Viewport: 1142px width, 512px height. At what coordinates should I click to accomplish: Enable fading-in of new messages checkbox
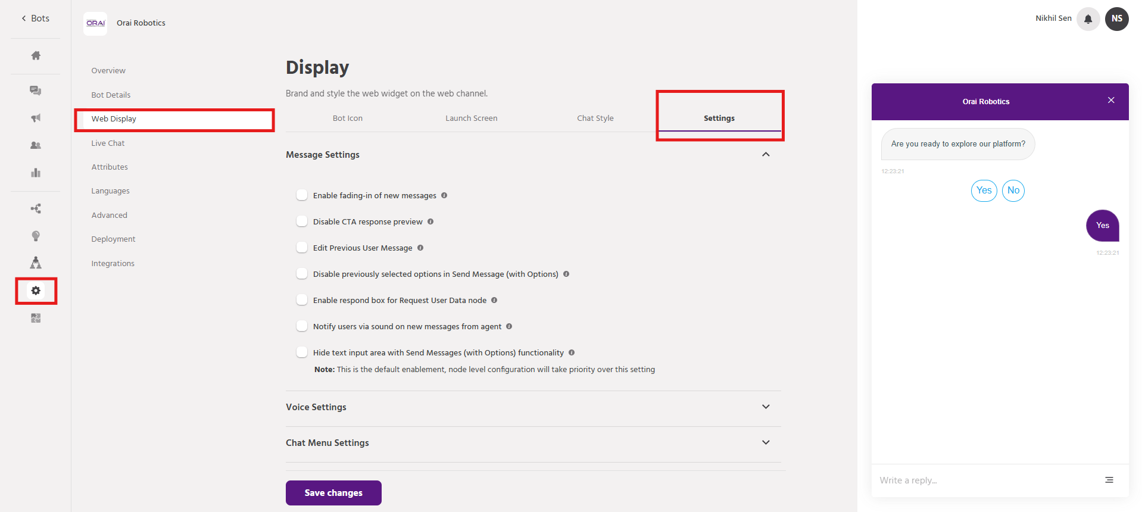tap(302, 195)
